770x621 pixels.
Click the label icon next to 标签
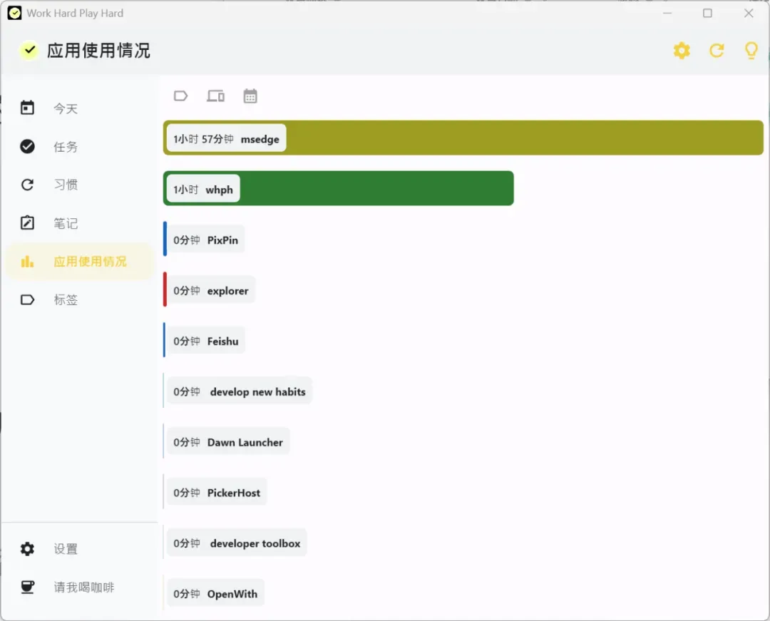[28, 299]
